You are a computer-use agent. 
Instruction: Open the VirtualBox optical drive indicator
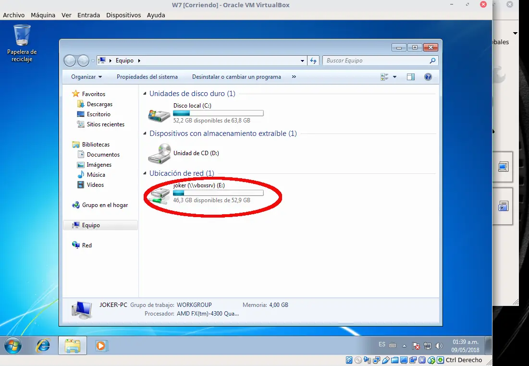click(358, 360)
